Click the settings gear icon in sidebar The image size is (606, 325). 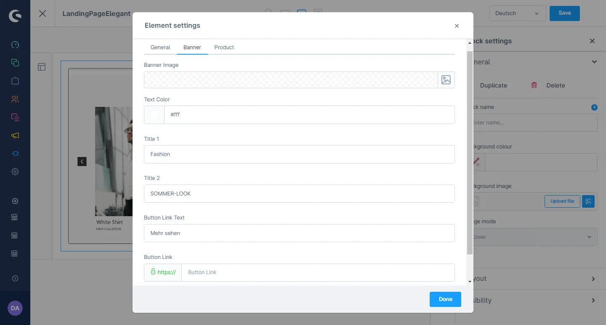click(x=15, y=172)
